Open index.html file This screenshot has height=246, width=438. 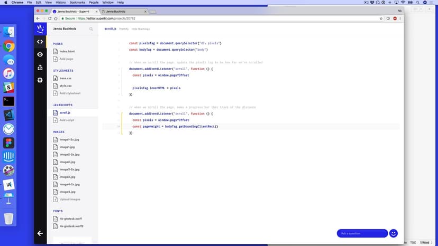tap(67, 51)
